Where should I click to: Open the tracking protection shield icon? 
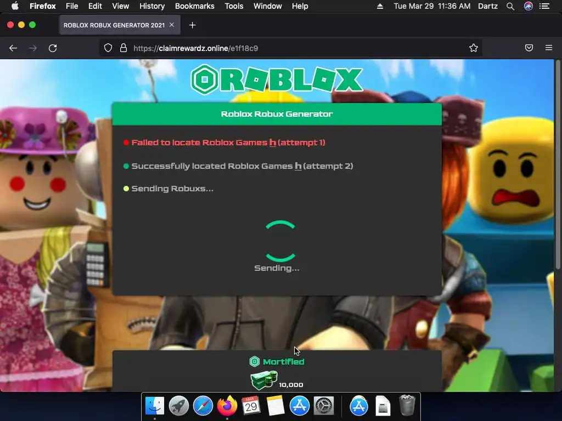point(108,48)
